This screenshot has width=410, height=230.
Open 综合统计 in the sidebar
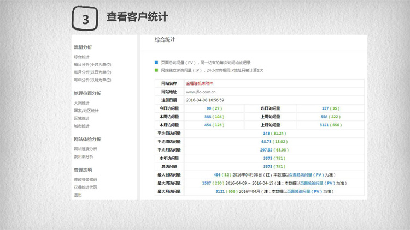82,57
